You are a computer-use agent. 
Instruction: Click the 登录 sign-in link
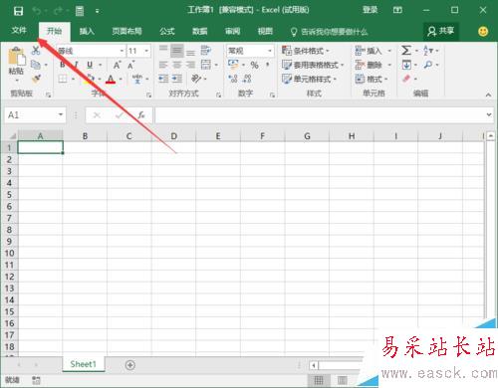[370, 10]
